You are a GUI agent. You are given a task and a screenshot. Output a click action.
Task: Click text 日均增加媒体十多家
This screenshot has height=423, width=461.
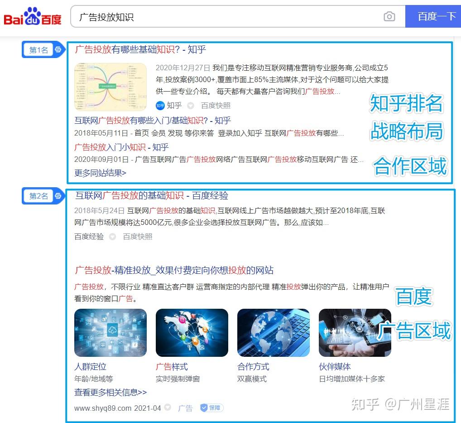click(x=352, y=379)
